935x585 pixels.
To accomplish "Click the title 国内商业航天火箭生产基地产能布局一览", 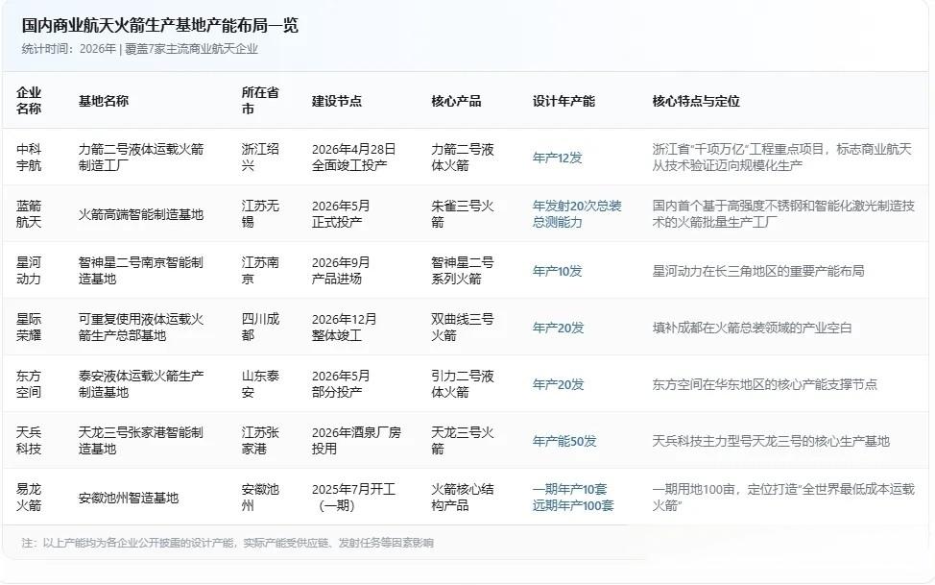I will pyautogui.click(x=159, y=26).
